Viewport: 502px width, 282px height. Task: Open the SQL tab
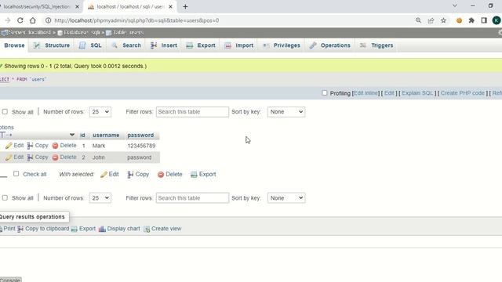tap(90, 45)
